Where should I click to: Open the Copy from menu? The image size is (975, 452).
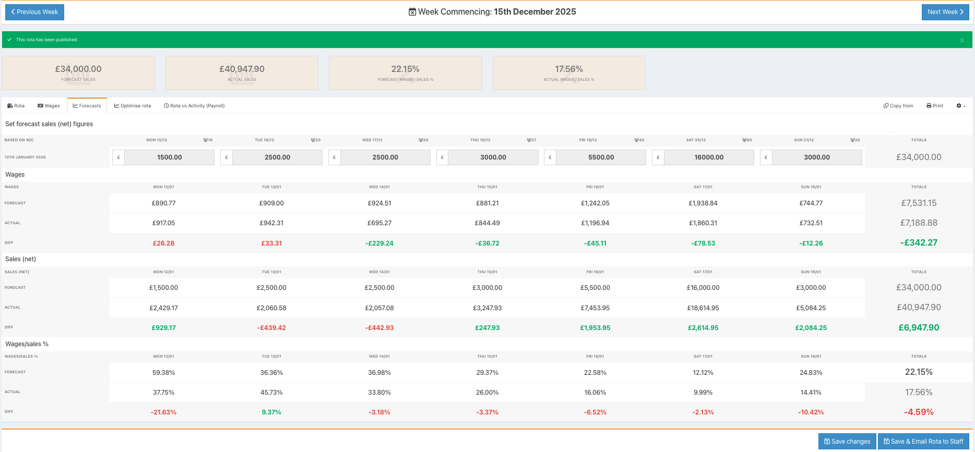click(898, 106)
